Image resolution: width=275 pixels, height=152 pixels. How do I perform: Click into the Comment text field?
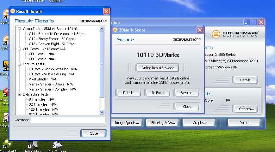[68, 120]
